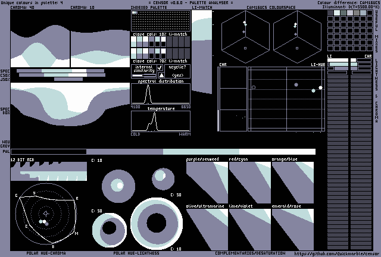Click the 'INDEXED PALETTE' heading
This screenshot has height=257, width=381.
click(149, 7)
